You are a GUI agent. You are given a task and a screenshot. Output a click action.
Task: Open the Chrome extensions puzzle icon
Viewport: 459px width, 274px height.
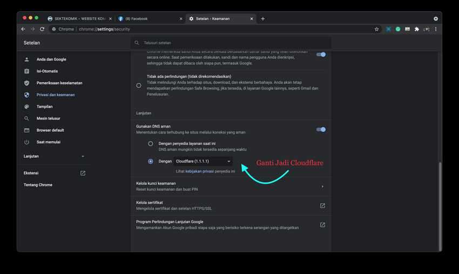[x=416, y=29]
